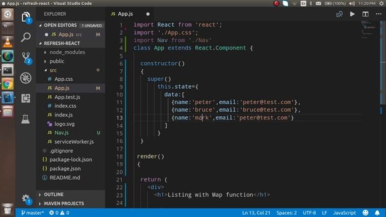386x217 pixels.
Task: Open the editor More Actions ellipsis
Action: 378,14
